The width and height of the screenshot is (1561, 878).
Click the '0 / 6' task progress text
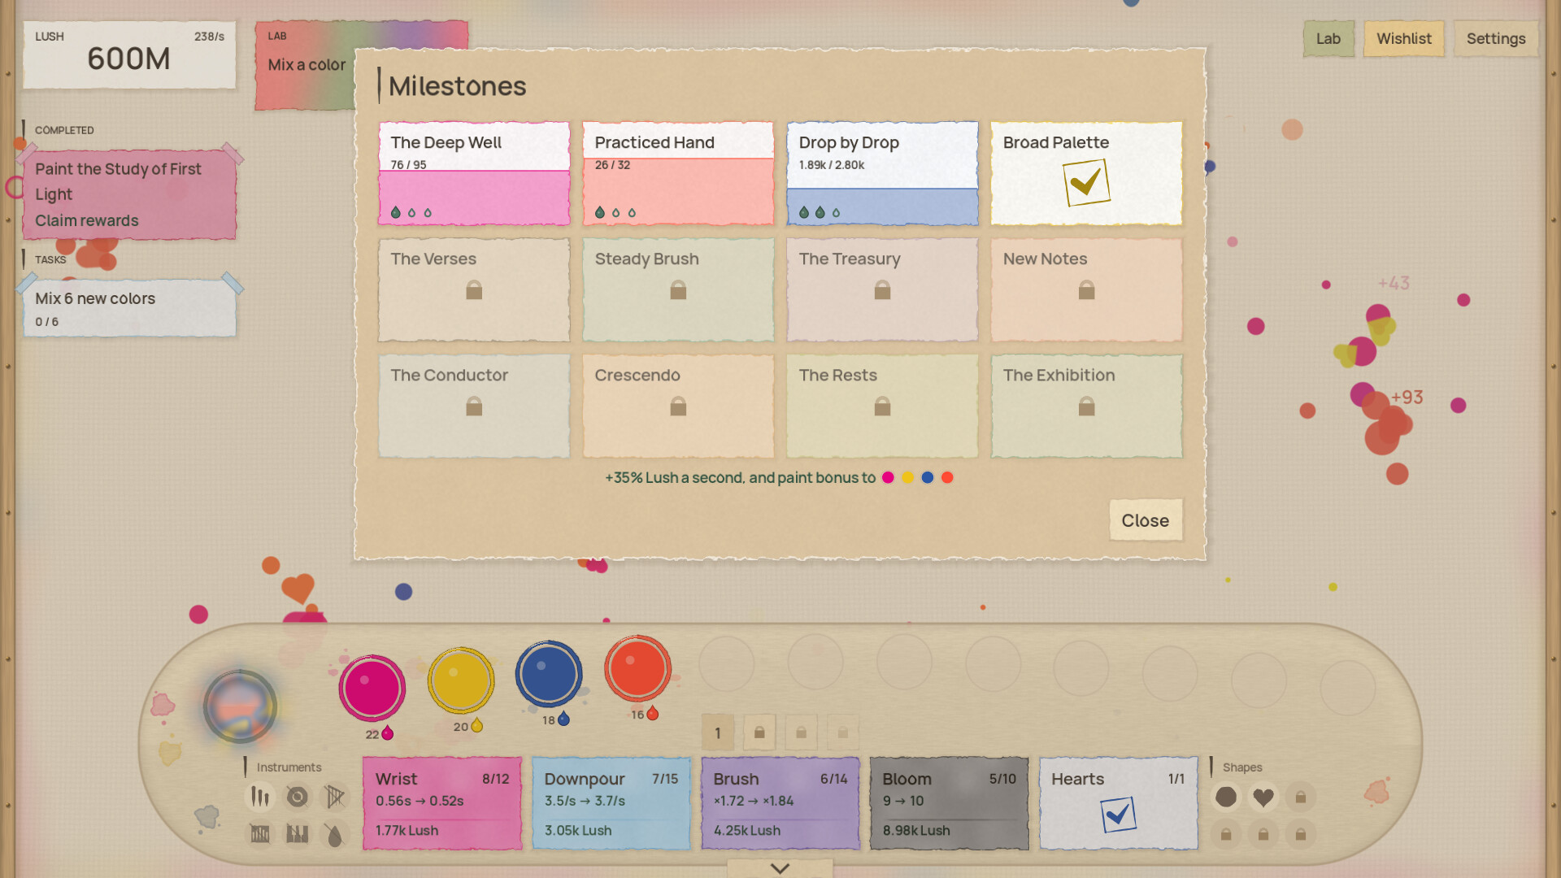[46, 322]
